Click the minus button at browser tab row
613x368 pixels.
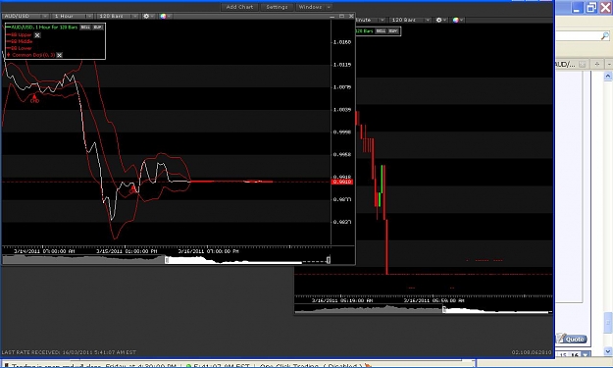[609, 64]
